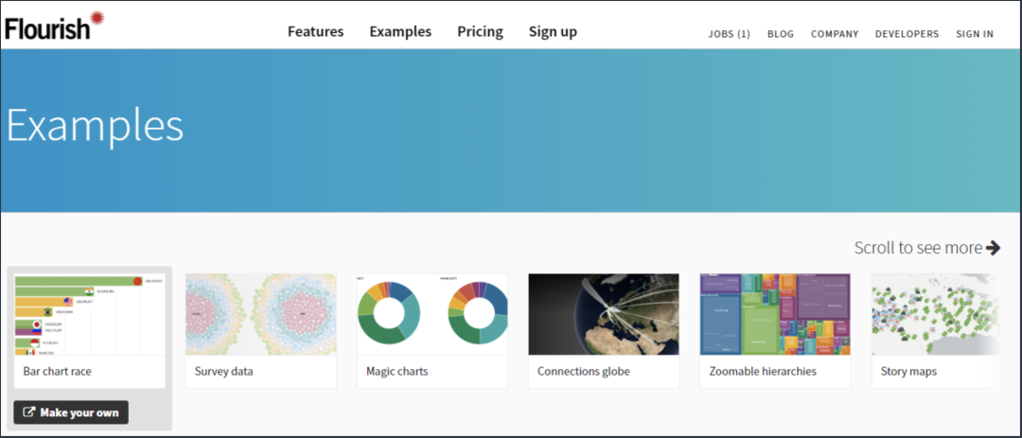Open the Story maps thumbnail
Viewport: 1022px width, 438px height.
pos(935,314)
